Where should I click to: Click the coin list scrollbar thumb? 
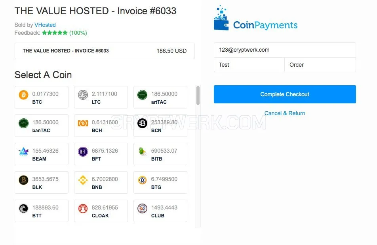pos(198,95)
